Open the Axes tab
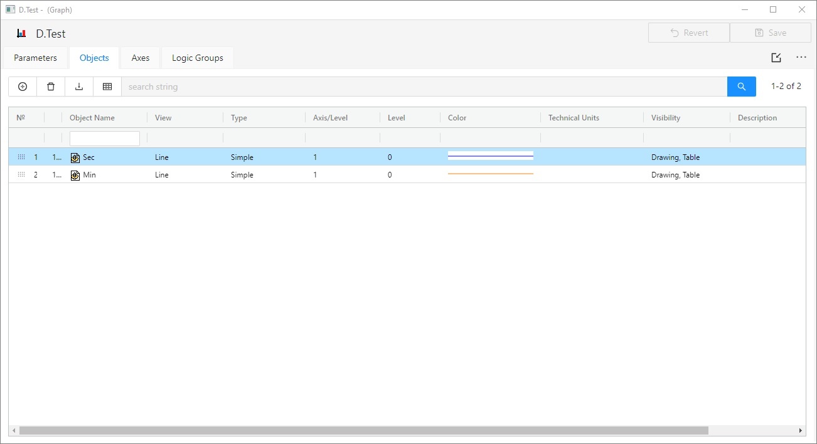This screenshot has width=817, height=444. pos(141,58)
